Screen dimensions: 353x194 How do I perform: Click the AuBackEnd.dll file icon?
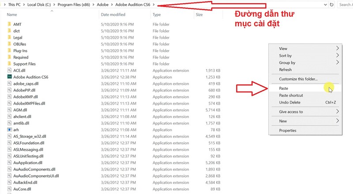coord(9,182)
